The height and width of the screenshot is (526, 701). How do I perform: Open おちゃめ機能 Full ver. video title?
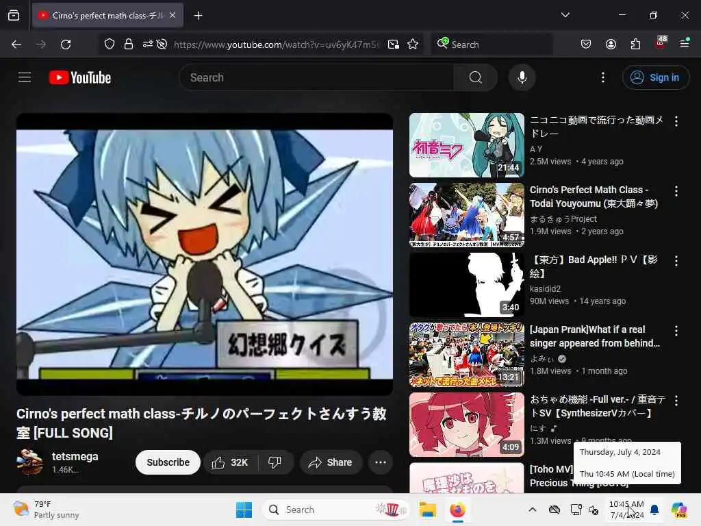pos(598,406)
